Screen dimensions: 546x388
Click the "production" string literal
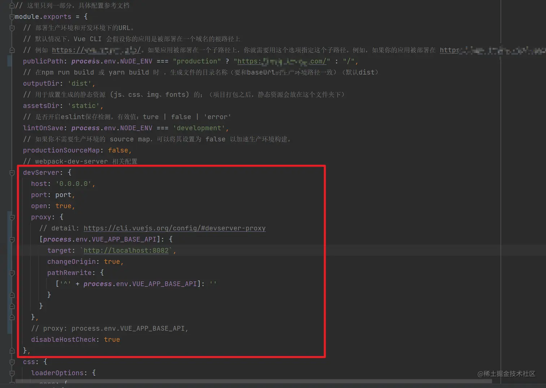[197, 61]
